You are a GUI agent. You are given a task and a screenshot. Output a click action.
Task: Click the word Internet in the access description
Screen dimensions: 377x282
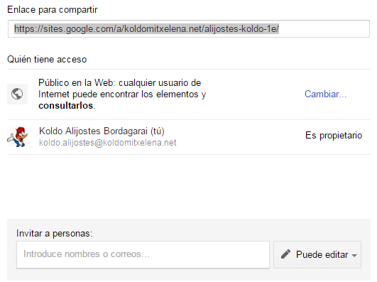[x=54, y=94]
